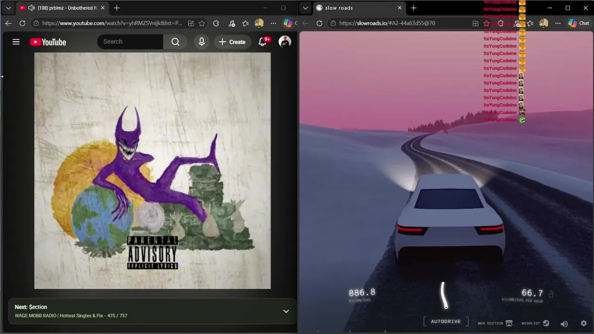Click the 886.8 kilometers readout
Image resolution: width=594 pixels, height=334 pixels.
(x=362, y=295)
